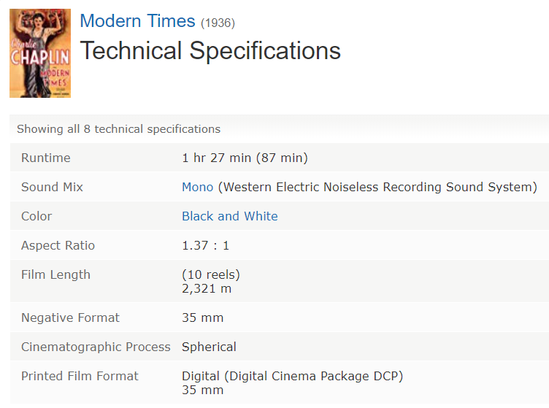Select the "Negative Format" row label
Image resolution: width=549 pixels, height=408 pixels.
(70, 317)
